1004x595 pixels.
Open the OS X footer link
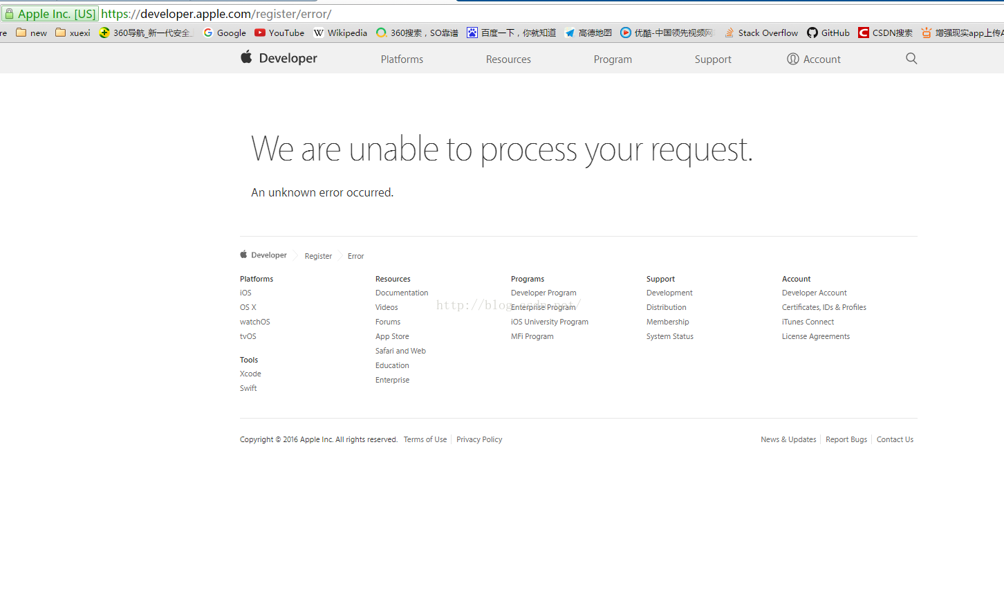coord(248,307)
